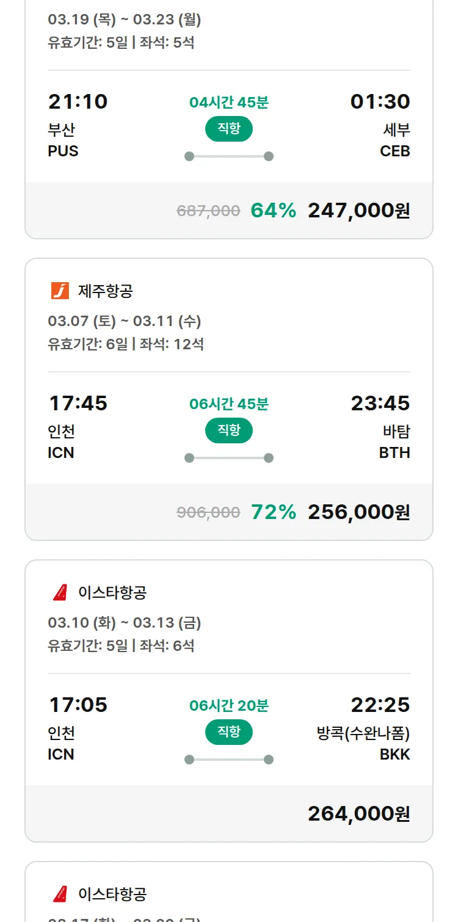The width and height of the screenshot is (458, 922).
Task: Tap the 직항 badge on the Incheon–Bangkok flight
Action: click(x=229, y=731)
